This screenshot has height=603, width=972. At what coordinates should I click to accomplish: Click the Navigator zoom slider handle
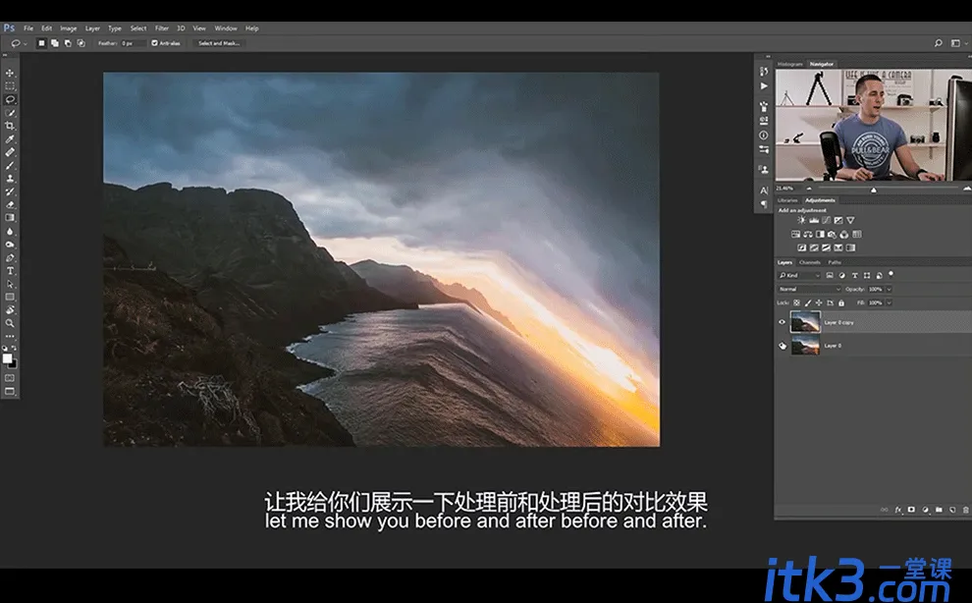(874, 190)
